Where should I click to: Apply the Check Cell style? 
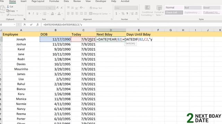coord(174,12)
